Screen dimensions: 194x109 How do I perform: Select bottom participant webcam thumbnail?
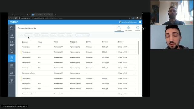coord(172,37)
